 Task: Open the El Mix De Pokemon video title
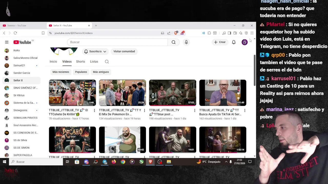[x=120, y=112]
